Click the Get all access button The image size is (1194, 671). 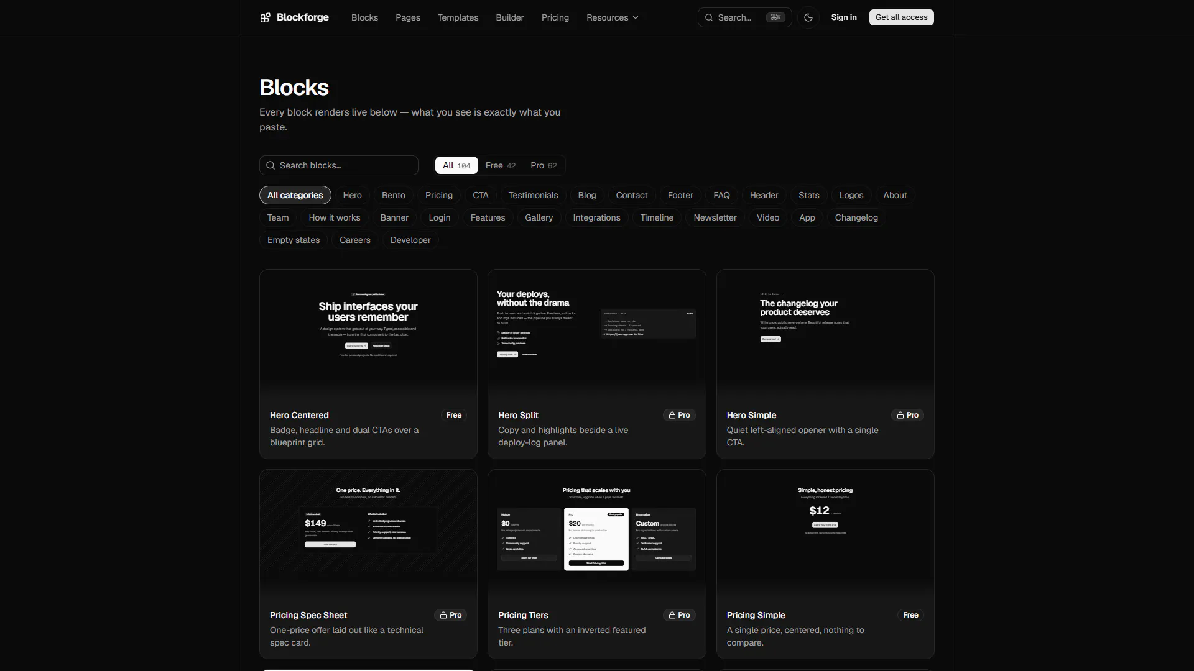(901, 17)
